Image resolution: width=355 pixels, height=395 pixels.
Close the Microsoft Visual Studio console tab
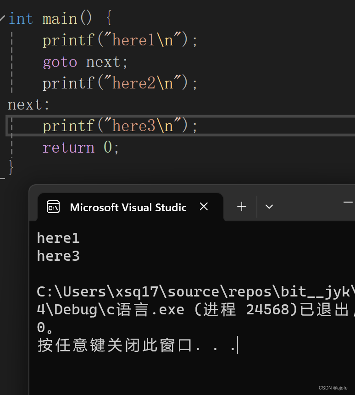[204, 207]
